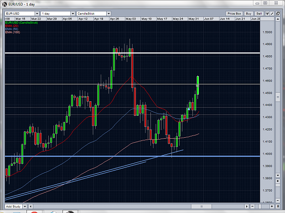The height and width of the screenshot is (213, 285).
Task: Click the blue triangle marker near May 31
Action: pyautogui.click(x=189, y=109)
